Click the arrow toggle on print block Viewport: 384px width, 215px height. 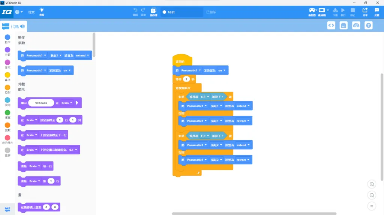pos(77,103)
